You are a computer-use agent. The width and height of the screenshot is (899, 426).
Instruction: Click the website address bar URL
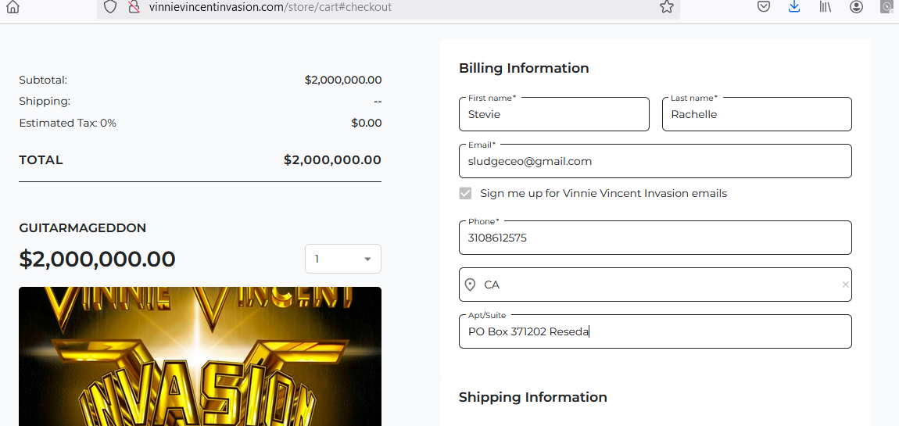click(270, 7)
